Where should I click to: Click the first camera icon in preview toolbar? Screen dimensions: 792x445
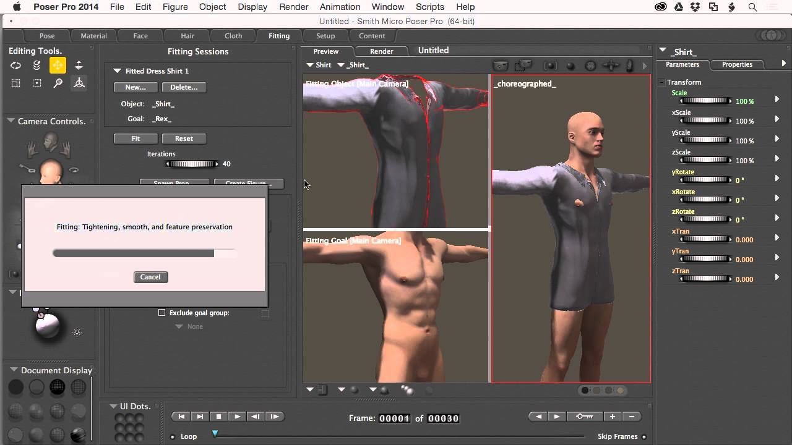tap(500, 66)
